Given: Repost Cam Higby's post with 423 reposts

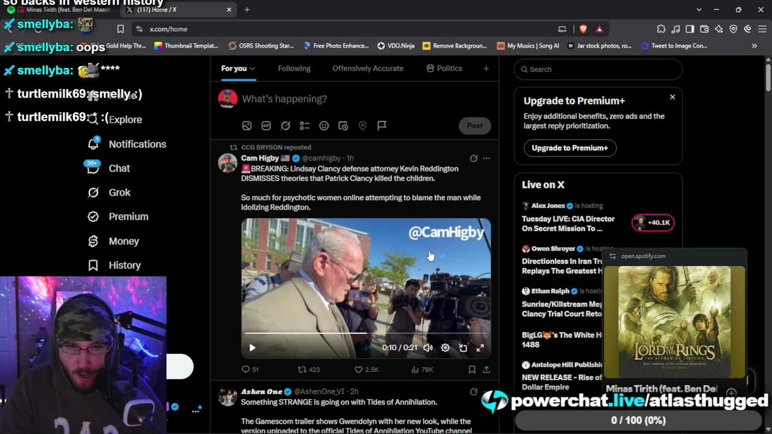Looking at the screenshot, I should pyautogui.click(x=309, y=370).
